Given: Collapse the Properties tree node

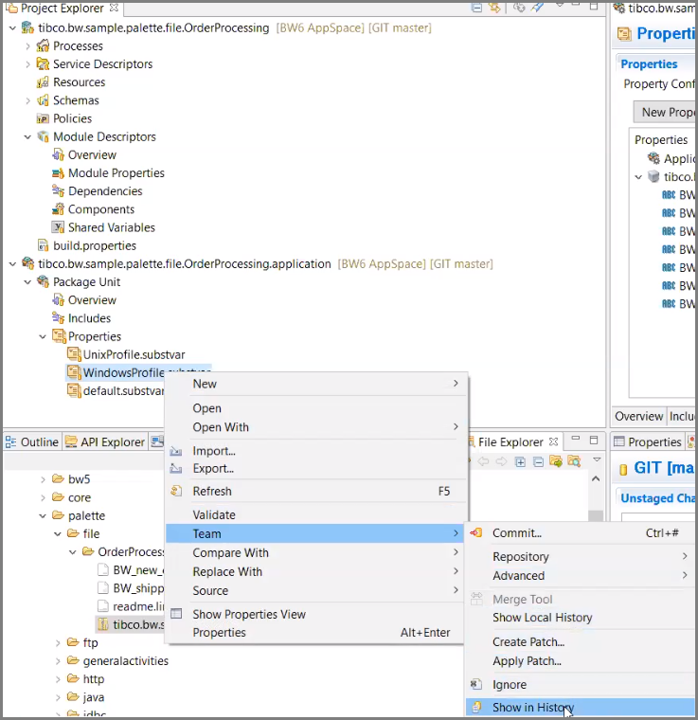Looking at the screenshot, I should pos(43,336).
